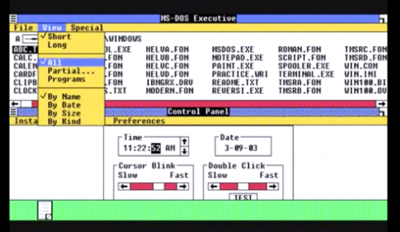The height and width of the screenshot is (232, 400).
Task: Select the All files option
Action: [x=71, y=63]
